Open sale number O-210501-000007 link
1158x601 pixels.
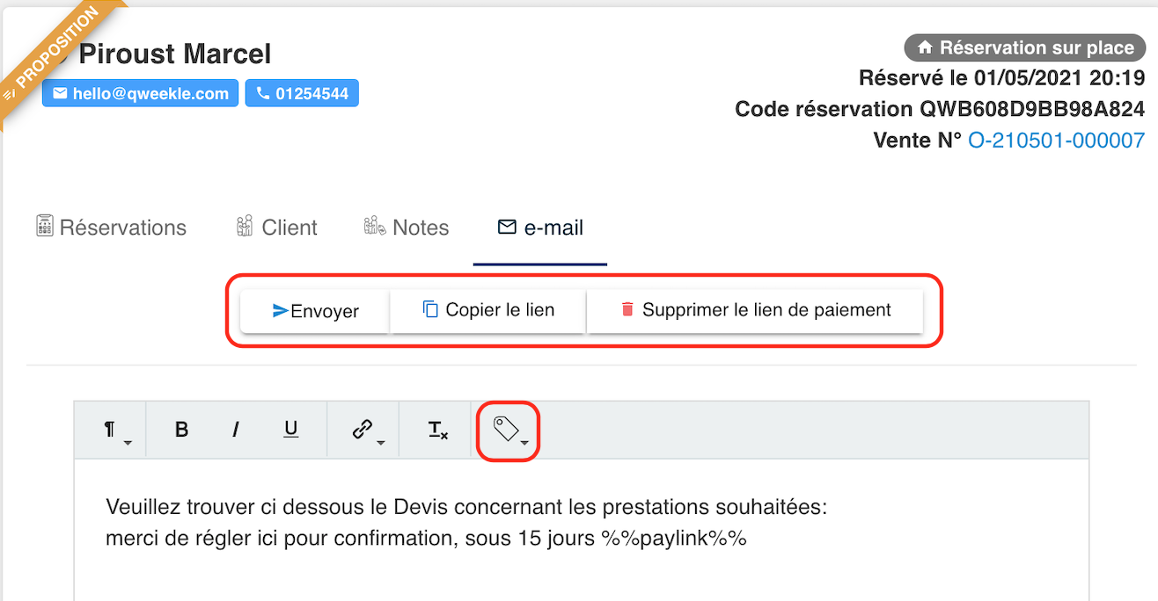click(1056, 139)
